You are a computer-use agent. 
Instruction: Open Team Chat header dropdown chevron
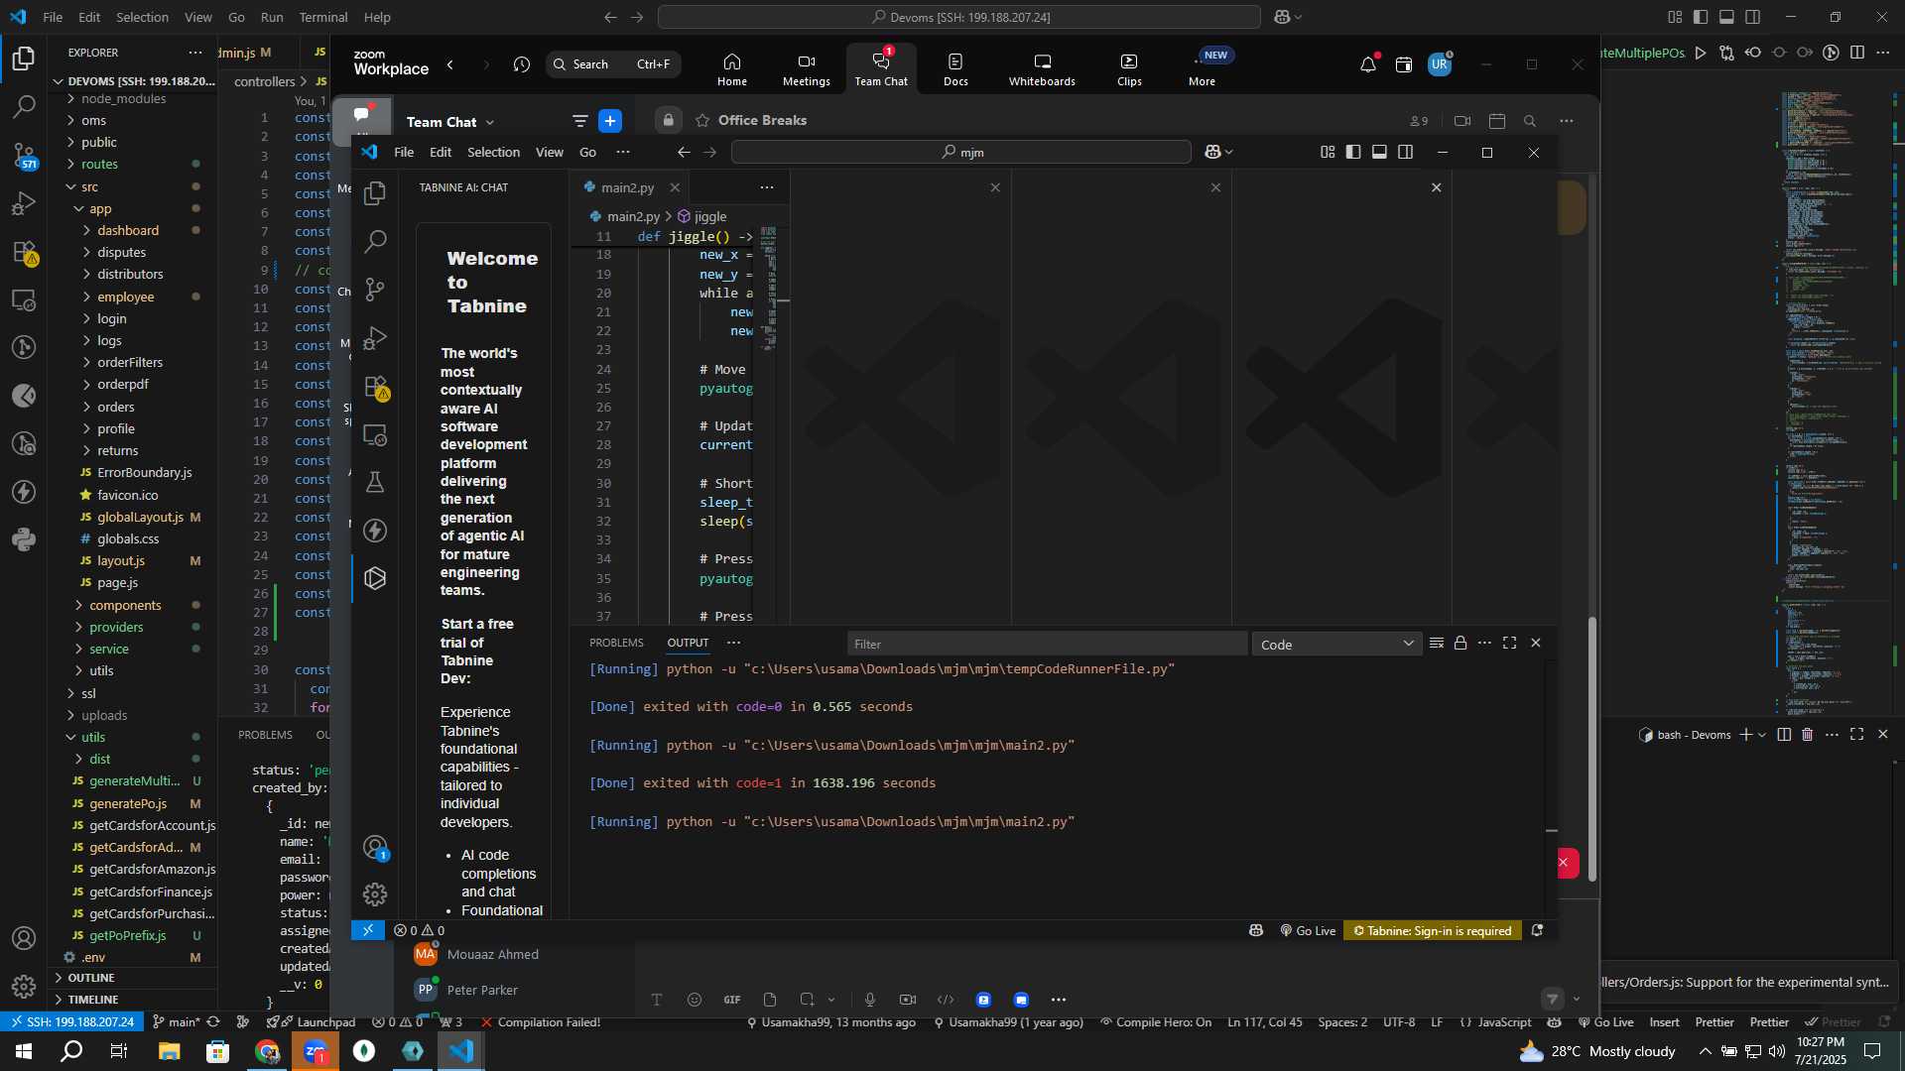click(x=490, y=123)
